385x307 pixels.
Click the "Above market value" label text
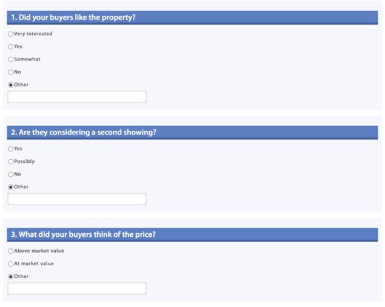point(39,251)
